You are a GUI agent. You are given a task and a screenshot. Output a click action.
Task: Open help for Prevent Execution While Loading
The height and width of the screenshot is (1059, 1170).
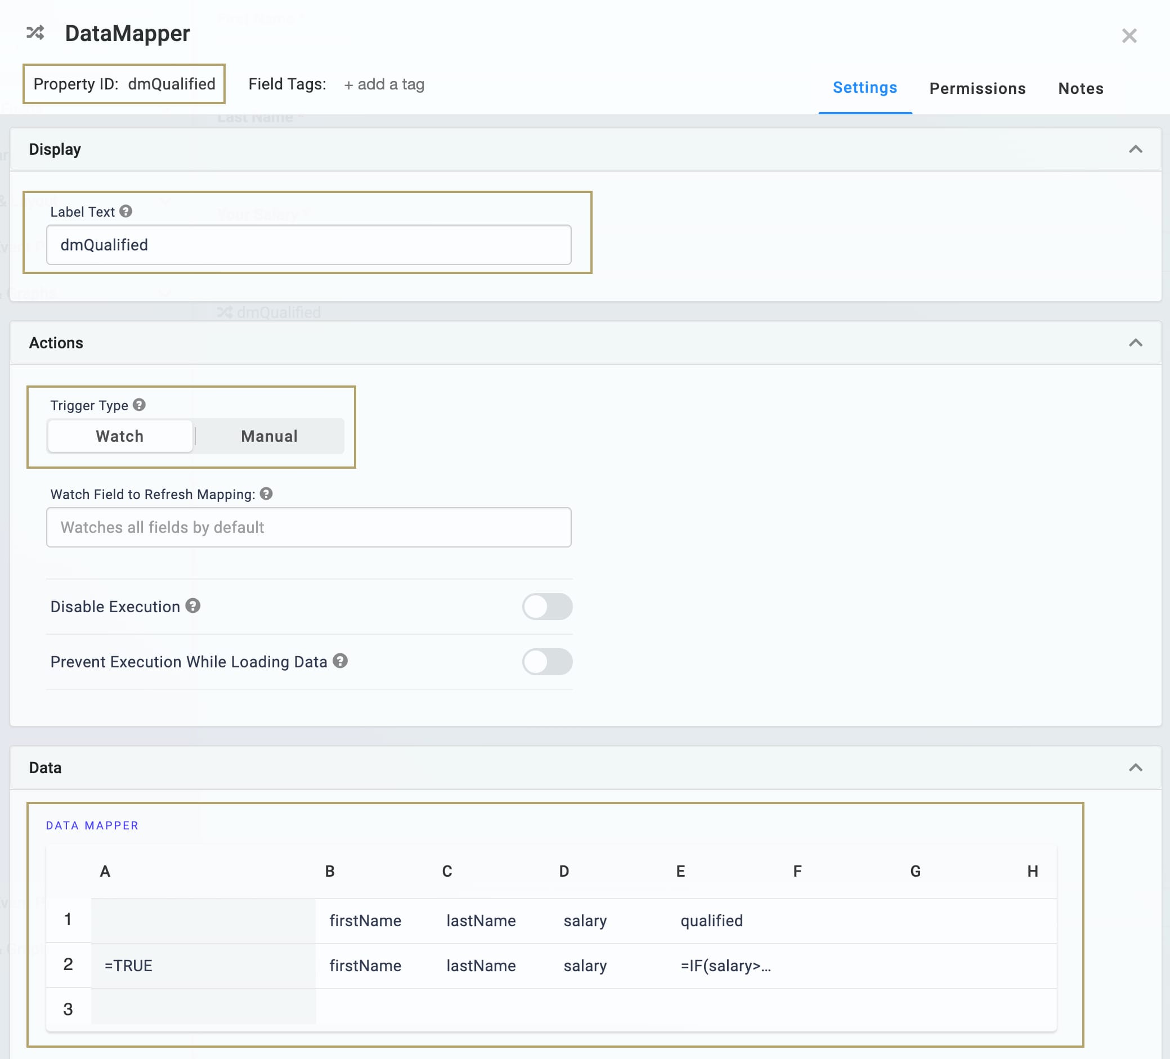coord(340,661)
